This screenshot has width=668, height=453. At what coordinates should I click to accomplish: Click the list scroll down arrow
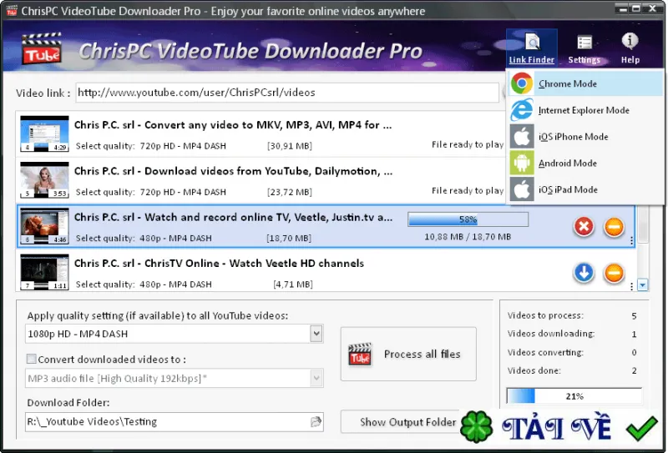coord(643,284)
